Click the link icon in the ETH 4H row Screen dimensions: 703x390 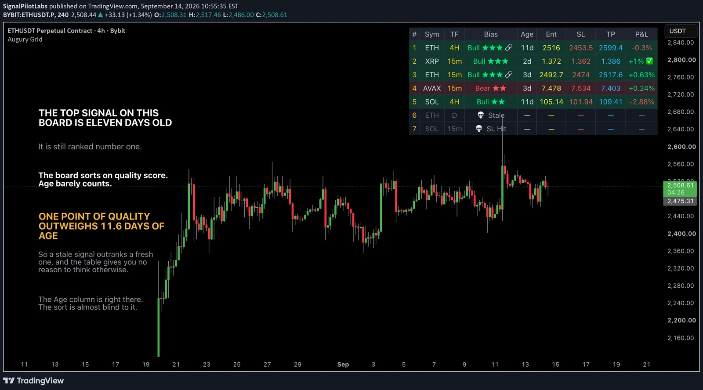[x=508, y=47]
